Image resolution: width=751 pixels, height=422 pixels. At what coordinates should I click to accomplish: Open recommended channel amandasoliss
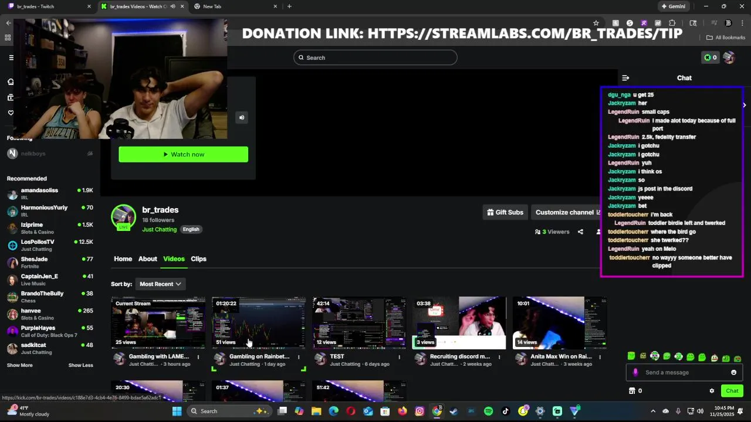tap(50, 194)
